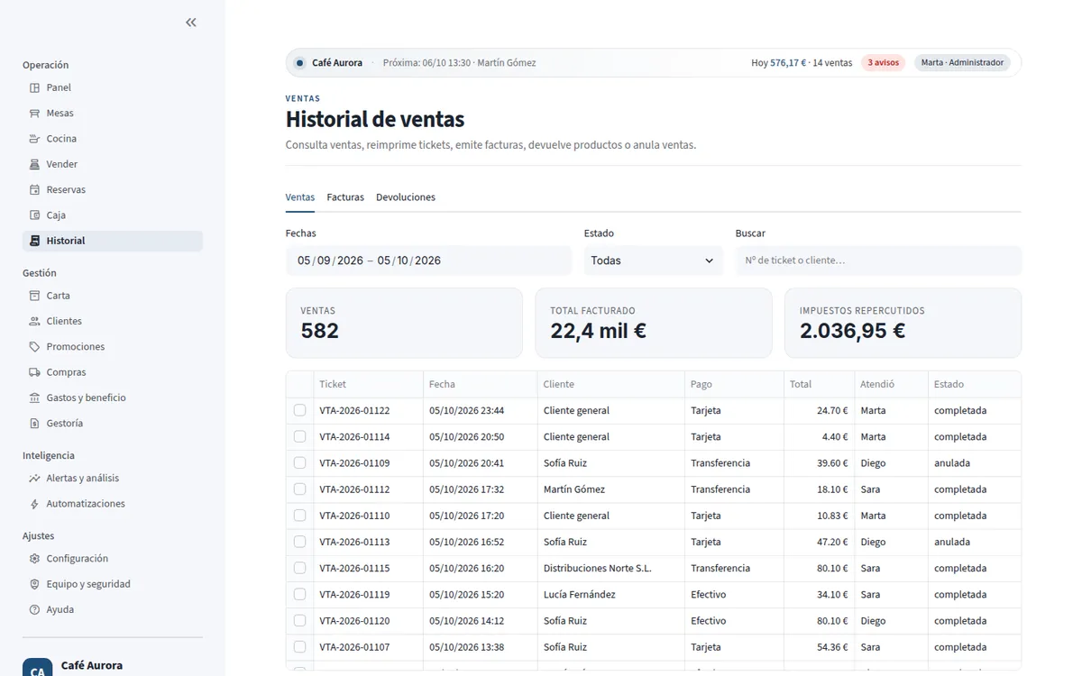The image size is (1082, 676).
Task: Open Panel via its sidebar icon
Action: coord(34,87)
